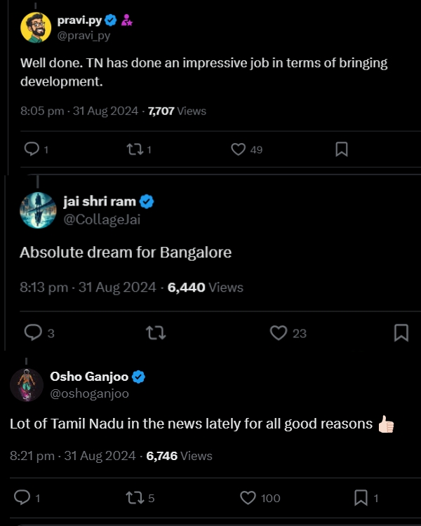Bookmark Osho Ganjoo's tweet
The width and height of the screenshot is (421, 526).
[361, 498]
